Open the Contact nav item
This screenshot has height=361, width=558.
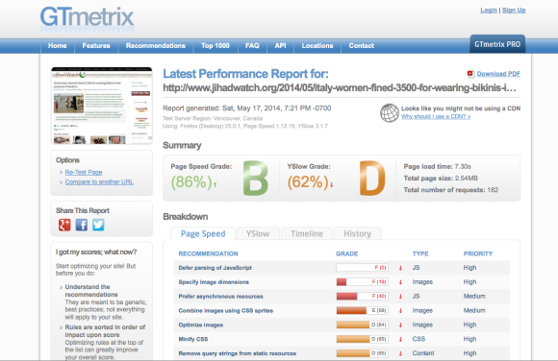[x=361, y=46]
